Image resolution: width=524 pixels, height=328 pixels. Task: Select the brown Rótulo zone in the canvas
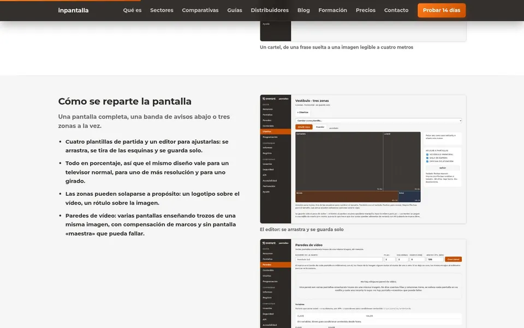347,196
